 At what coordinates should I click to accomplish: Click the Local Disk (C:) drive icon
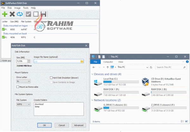coord(98,82)
